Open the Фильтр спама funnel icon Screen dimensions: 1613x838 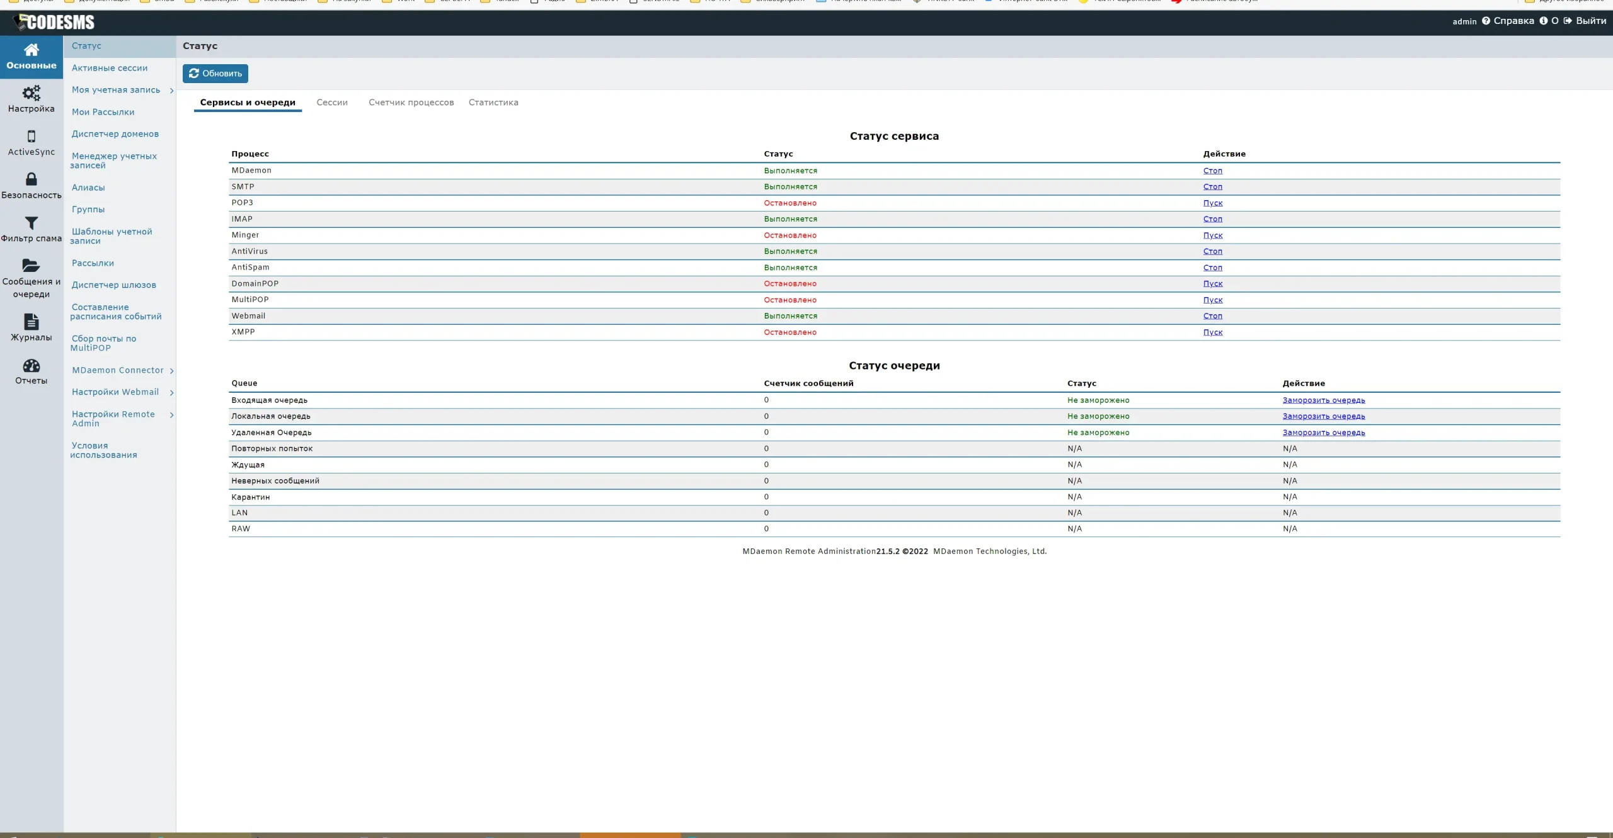point(31,223)
